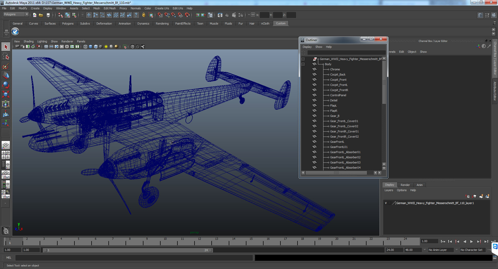
Task: Expand the more layouts arrow in toolbox
Action: [x=5, y=203]
